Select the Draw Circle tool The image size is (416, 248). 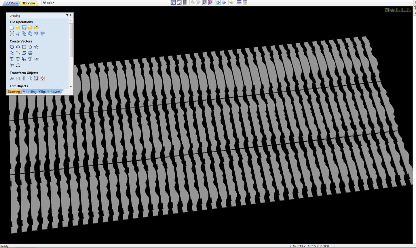tap(12, 47)
